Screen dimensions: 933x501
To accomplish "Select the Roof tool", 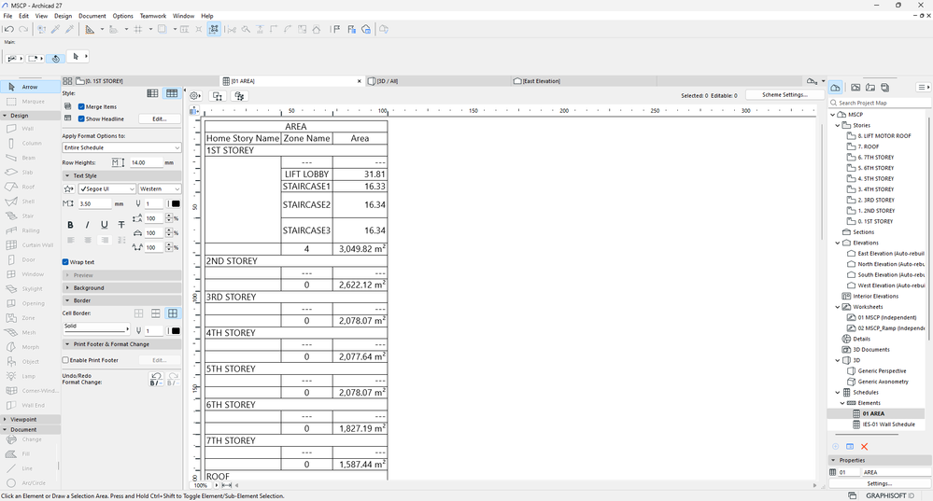I will 28,187.
